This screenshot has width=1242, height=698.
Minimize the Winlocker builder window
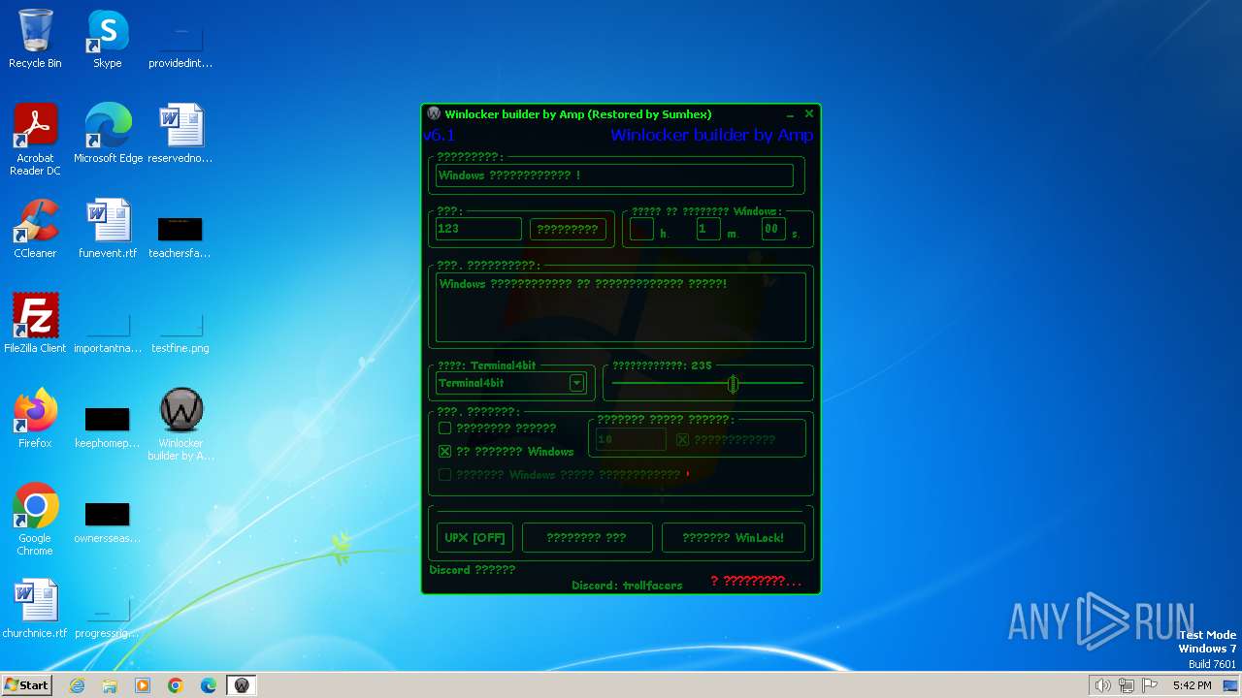click(791, 114)
